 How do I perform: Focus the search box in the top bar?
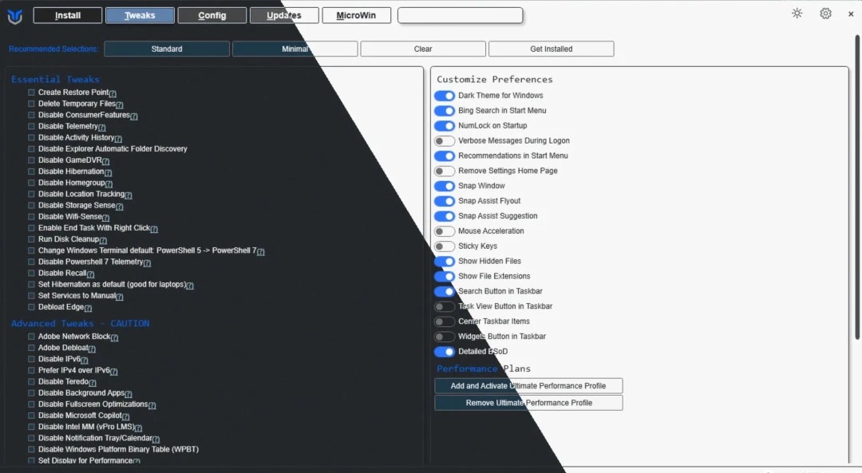460,15
